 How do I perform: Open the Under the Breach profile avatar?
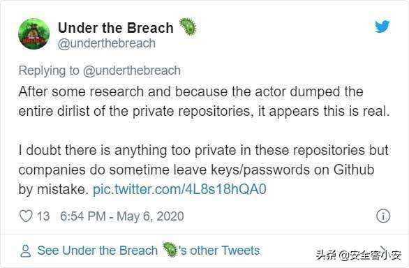point(34,34)
